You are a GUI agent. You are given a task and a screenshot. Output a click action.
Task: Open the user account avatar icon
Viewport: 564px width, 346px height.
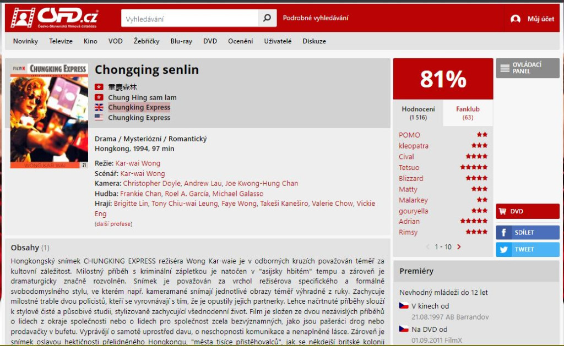click(516, 19)
